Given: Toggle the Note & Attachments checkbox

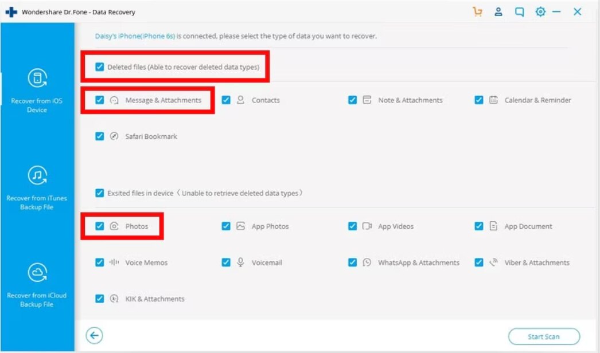Looking at the screenshot, I should click(352, 100).
